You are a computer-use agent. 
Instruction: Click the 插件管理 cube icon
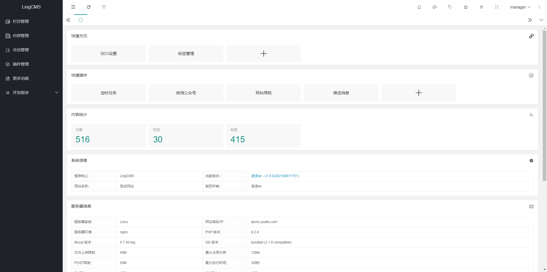click(8, 64)
